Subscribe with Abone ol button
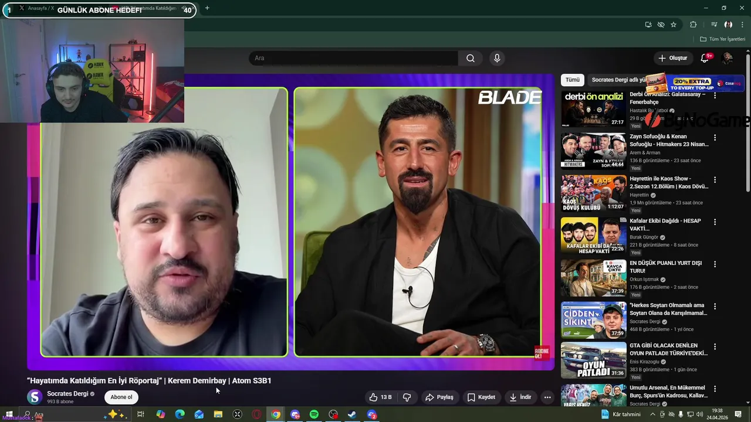 coord(121,397)
